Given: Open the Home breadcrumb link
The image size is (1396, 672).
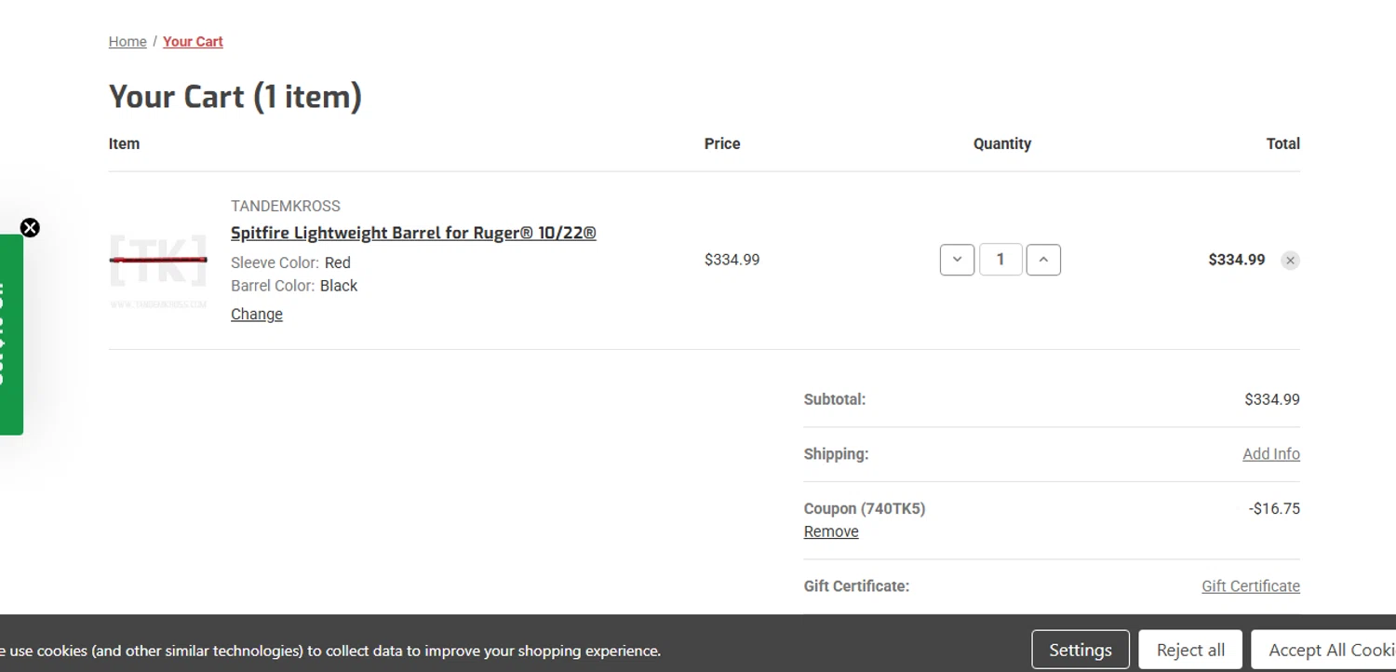Looking at the screenshot, I should tap(128, 42).
